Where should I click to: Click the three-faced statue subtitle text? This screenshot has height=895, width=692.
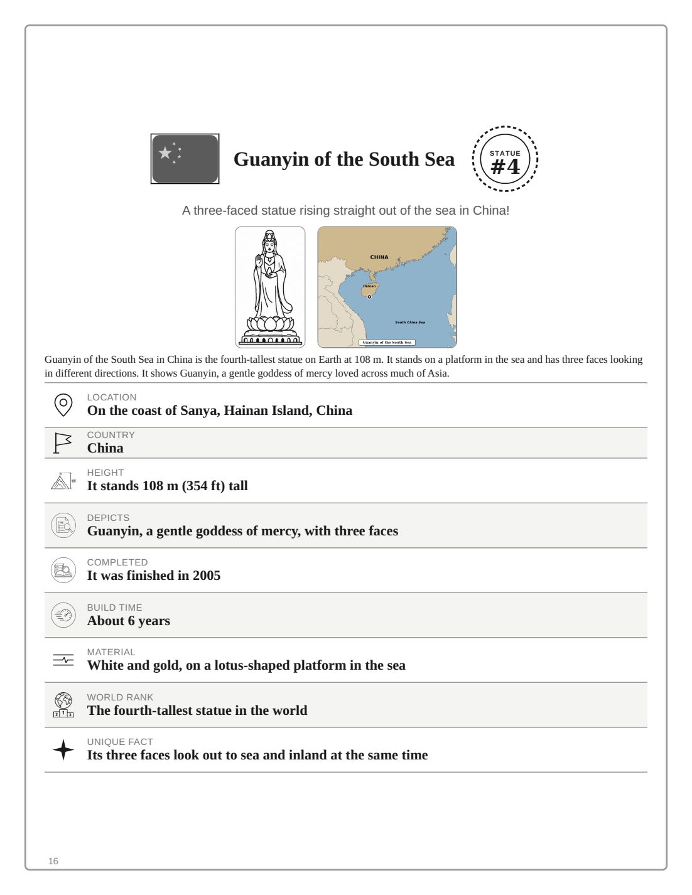[346, 210]
